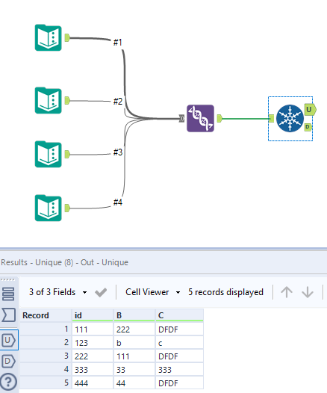This screenshot has width=327, height=393.
Task: Open the Cell Viewer dropdown
Action: (x=153, y=292)
